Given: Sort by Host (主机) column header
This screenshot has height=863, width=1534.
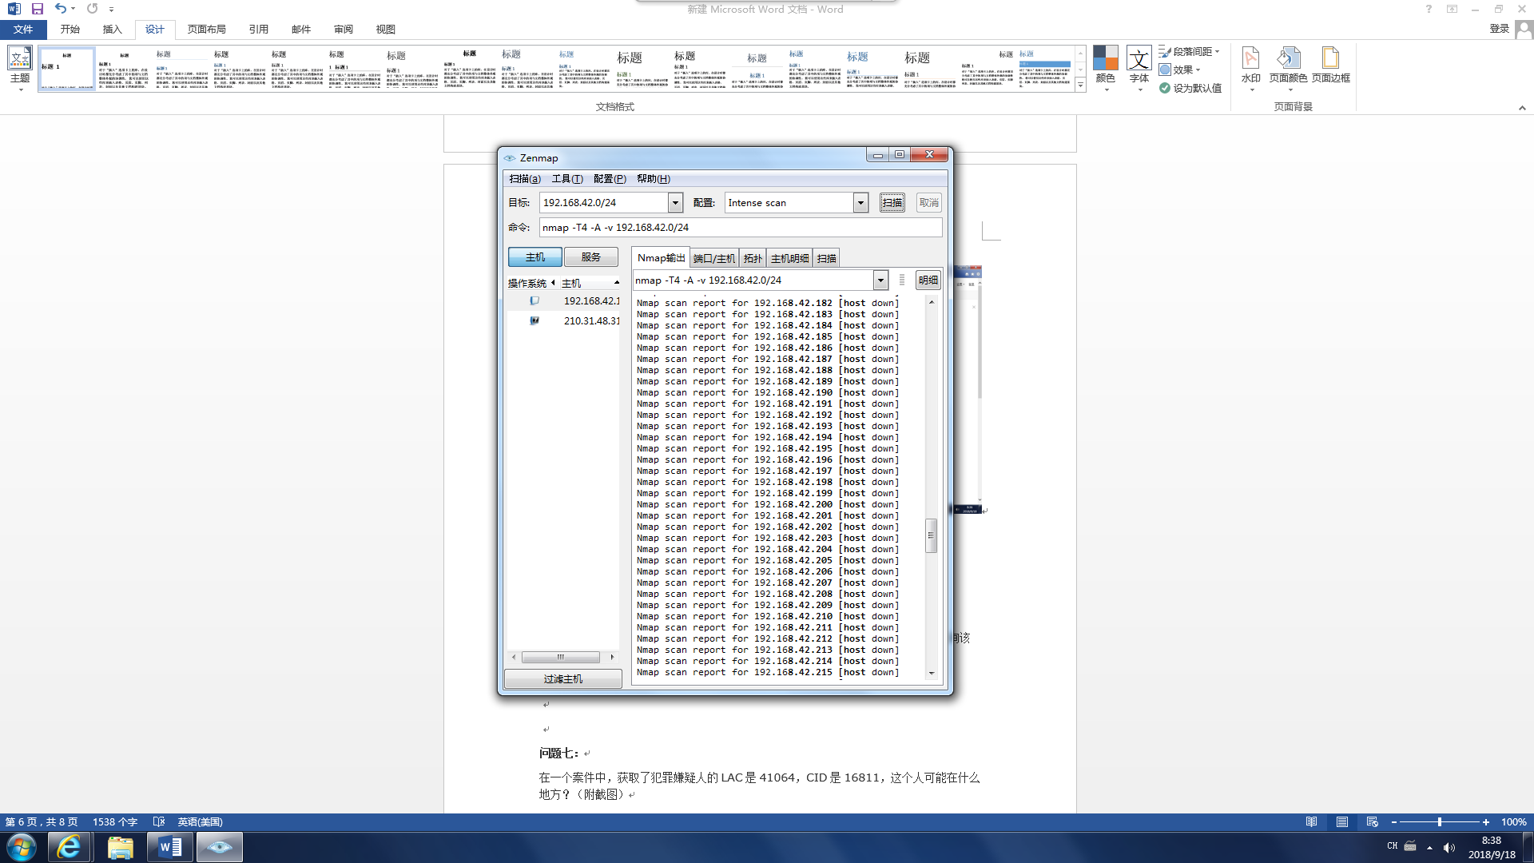Looking at the screenshot, I should click(590, 283).
